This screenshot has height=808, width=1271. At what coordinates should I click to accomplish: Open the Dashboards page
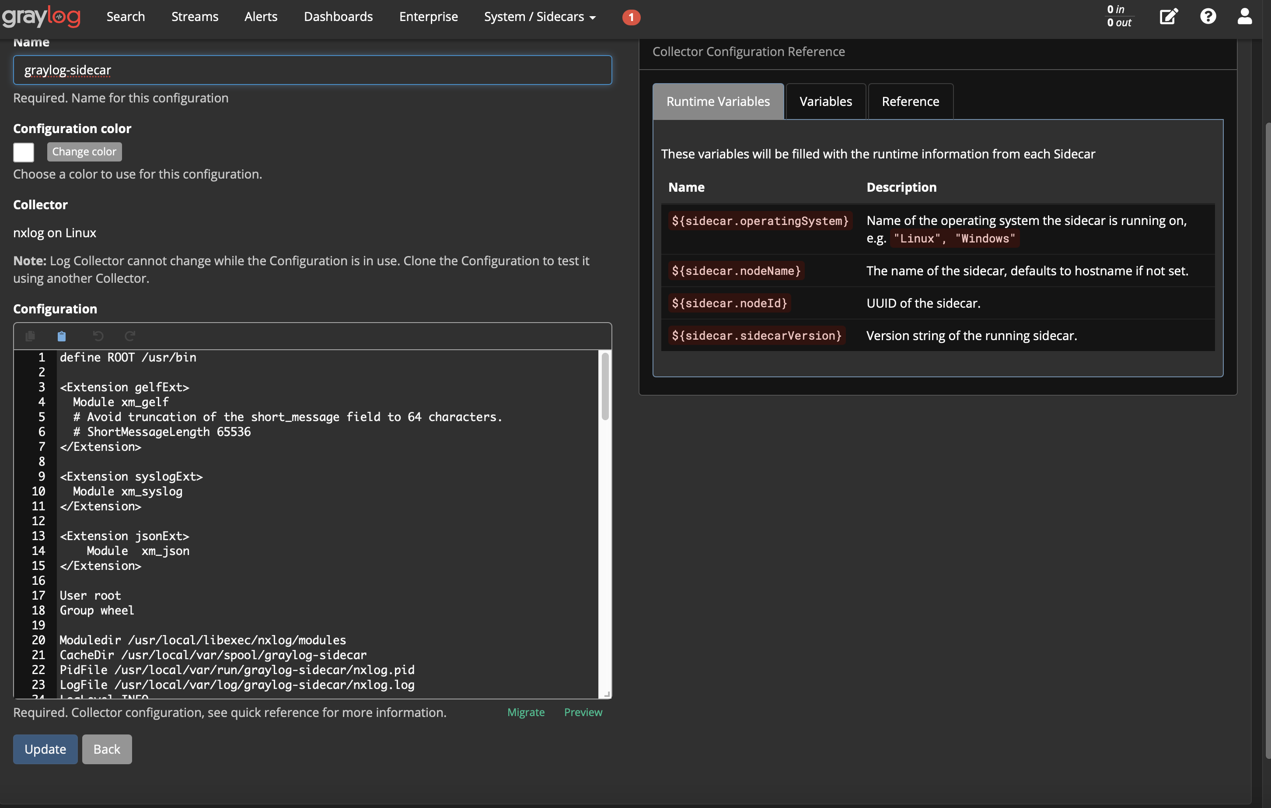[x=339, y=16]
